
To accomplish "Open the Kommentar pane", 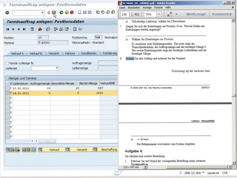I will 222,14.
